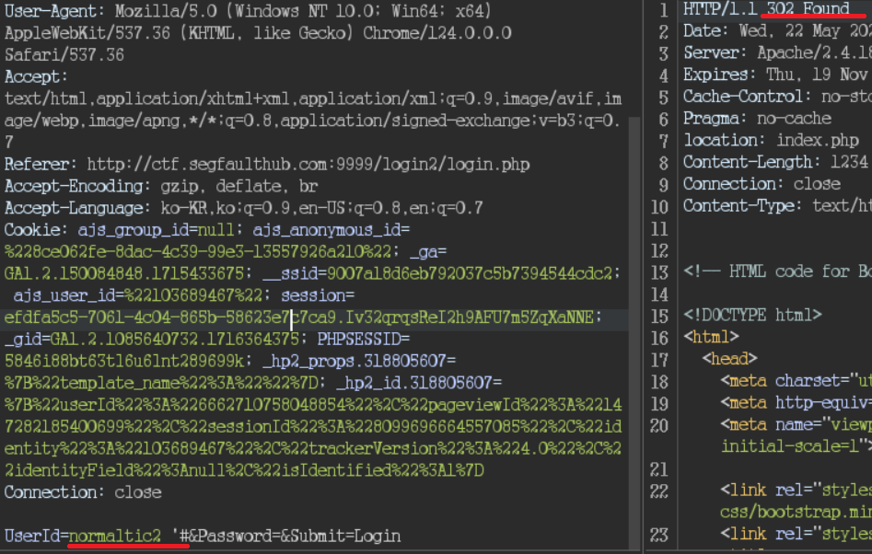Click the UserId parameter value normaltic2

click(114, 537)
